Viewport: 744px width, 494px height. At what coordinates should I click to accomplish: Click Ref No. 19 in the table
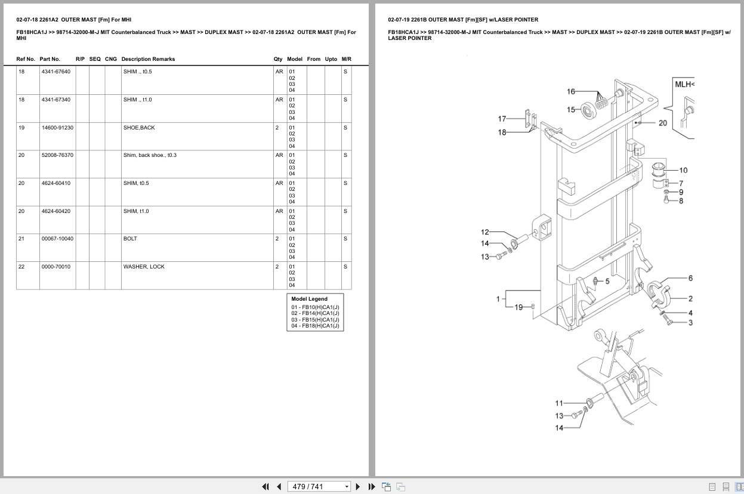21,128
